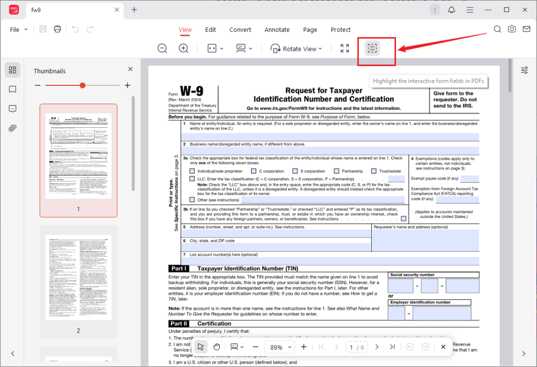
Task: Select the Hand pan tool
Action: 217,347
